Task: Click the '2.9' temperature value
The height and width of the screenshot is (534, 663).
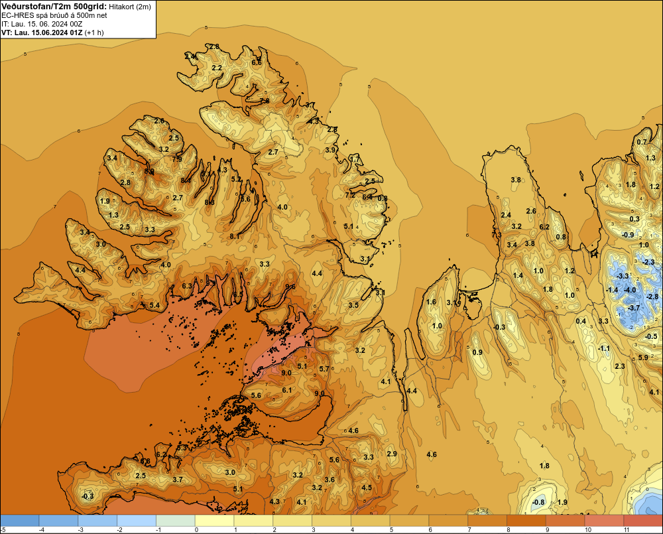Action: pyautogui.click(x=392, y=454)
